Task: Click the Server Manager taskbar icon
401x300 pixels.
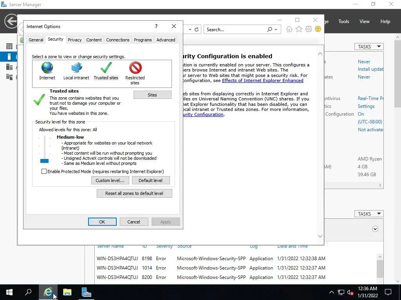Action: coord(86,292)
